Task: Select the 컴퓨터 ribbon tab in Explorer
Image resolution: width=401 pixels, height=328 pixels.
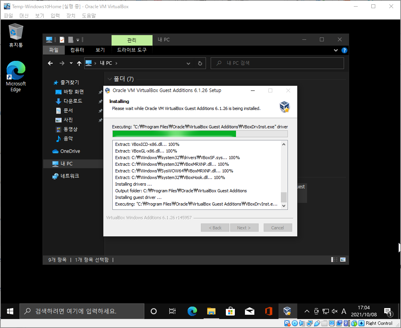Action: pyautogui.click(x=77, y=50)
